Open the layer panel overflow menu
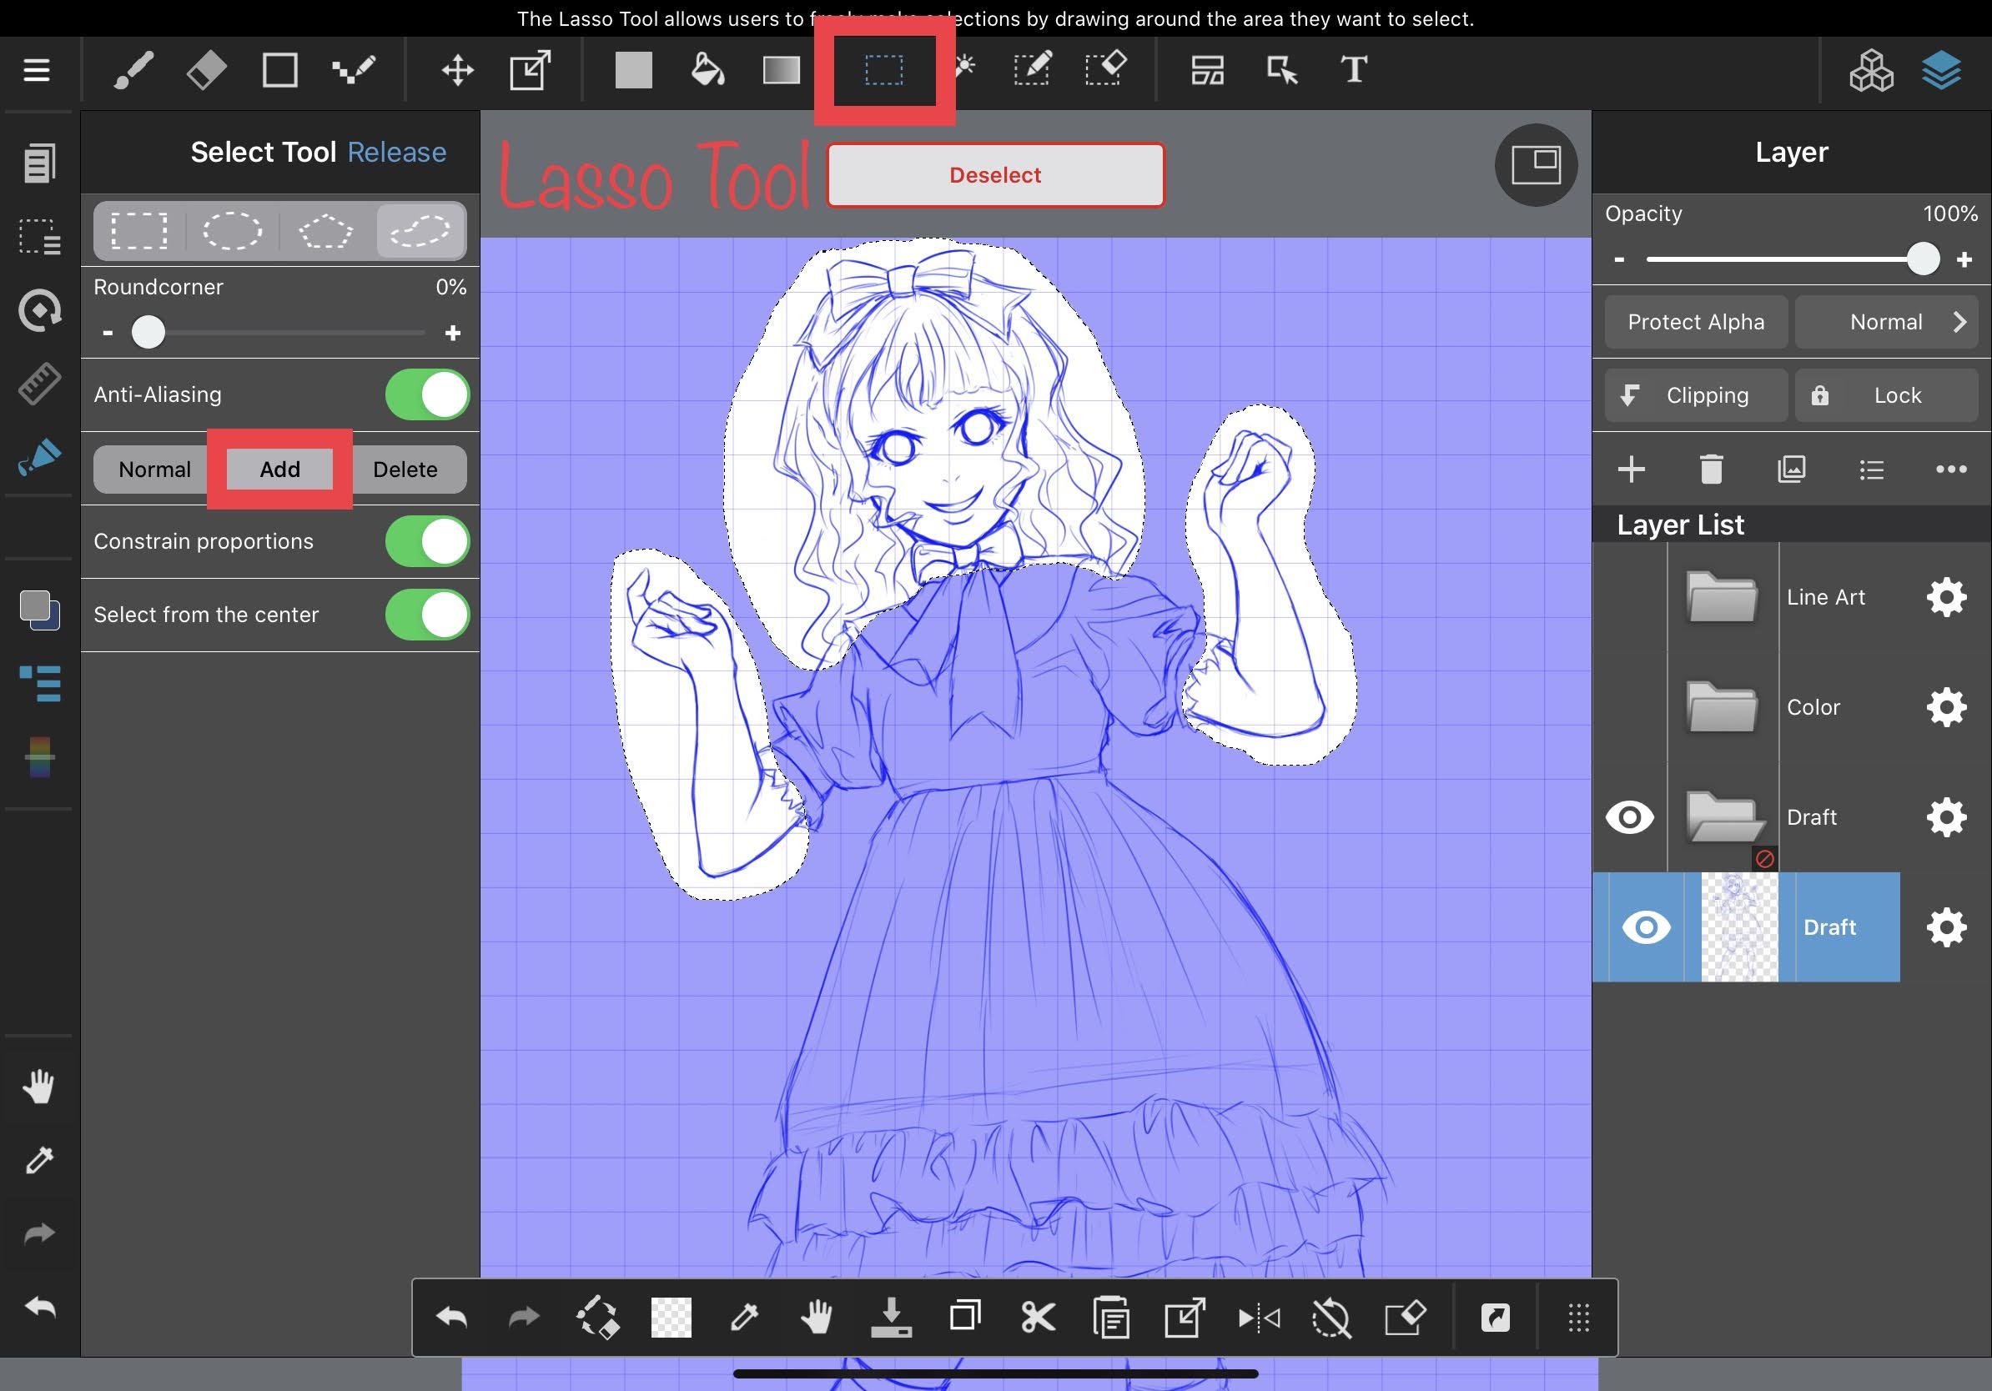This screenshot has height=1391, width=1992. click(1949, 470)
